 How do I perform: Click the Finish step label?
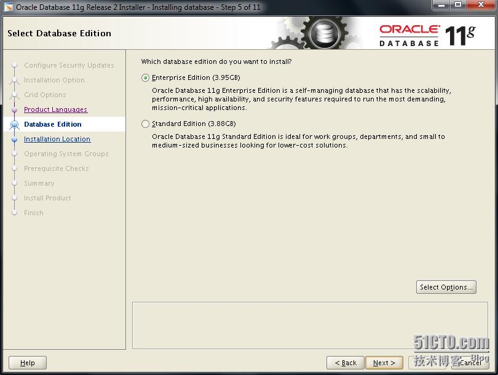coord(34,213)
